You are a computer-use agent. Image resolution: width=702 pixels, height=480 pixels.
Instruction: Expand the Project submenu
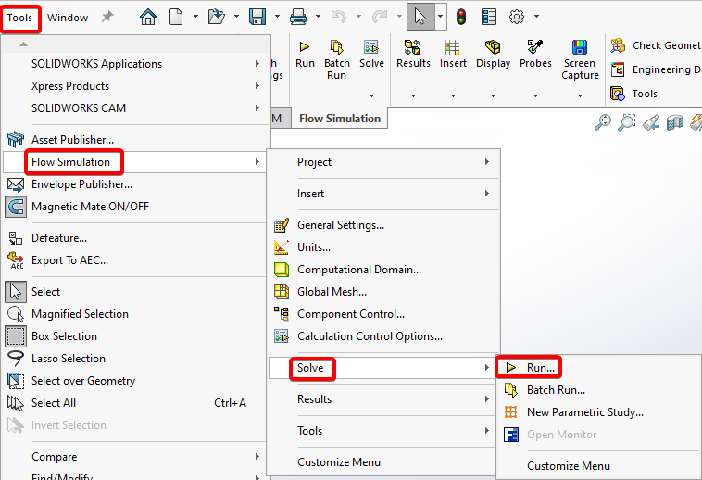383,162
